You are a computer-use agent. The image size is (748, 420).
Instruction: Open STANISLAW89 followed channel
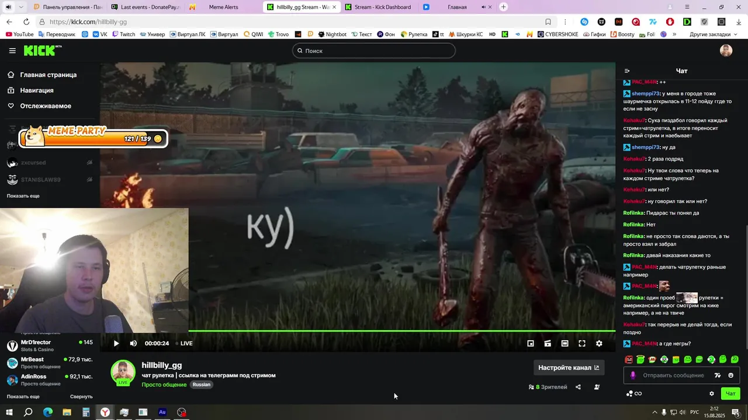pos(50,180)
